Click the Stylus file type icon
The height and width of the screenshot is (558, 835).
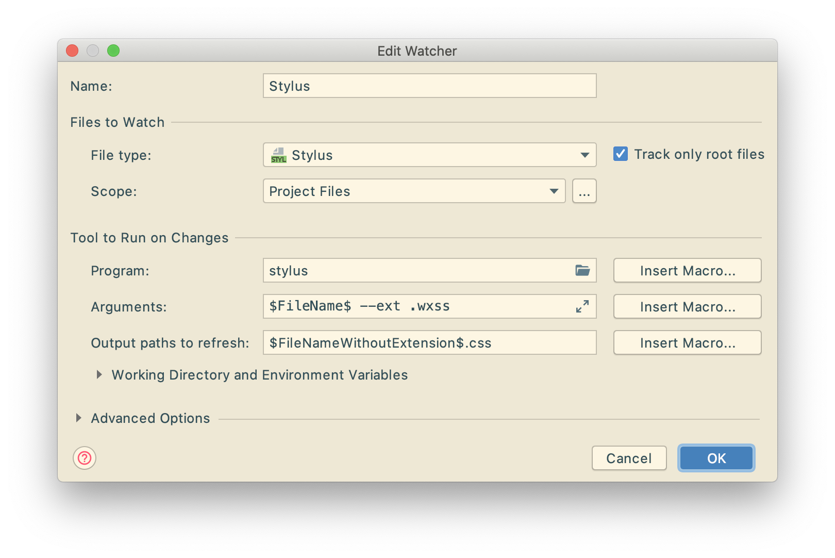pyautogui.click(x=279, y=155)
